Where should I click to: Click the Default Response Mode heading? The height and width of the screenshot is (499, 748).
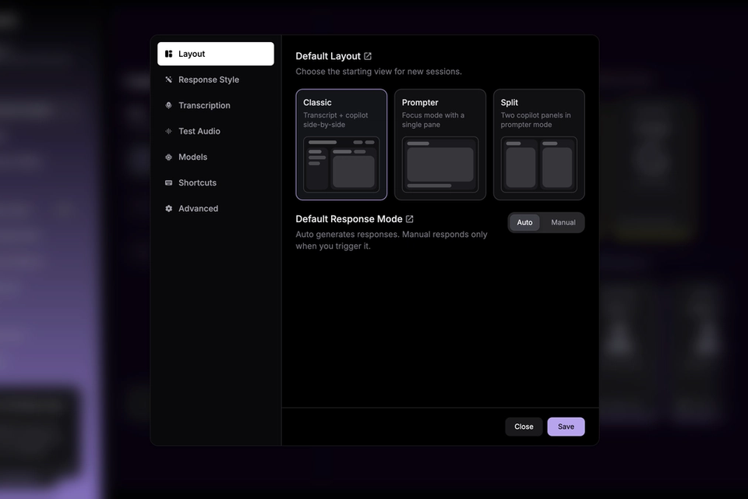click(349, 219)
